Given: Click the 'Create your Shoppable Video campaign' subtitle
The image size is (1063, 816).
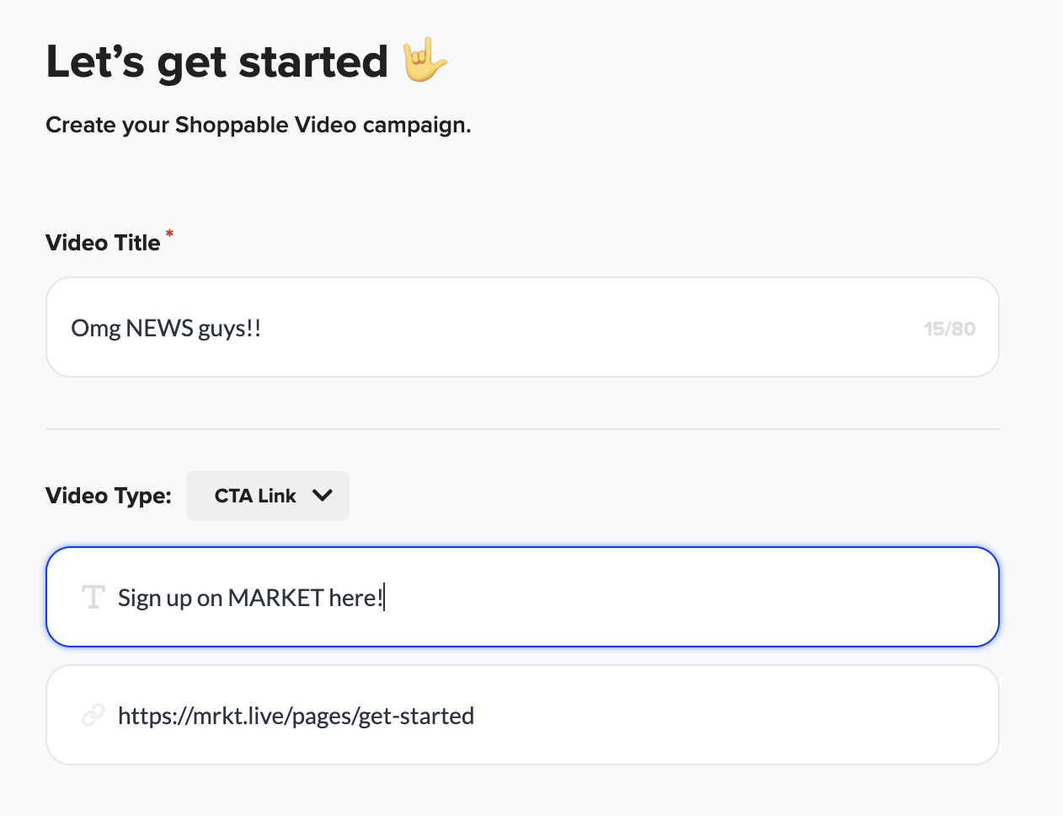Looking at the screenshot, I should pyautogui.click(x=258, y=125).
